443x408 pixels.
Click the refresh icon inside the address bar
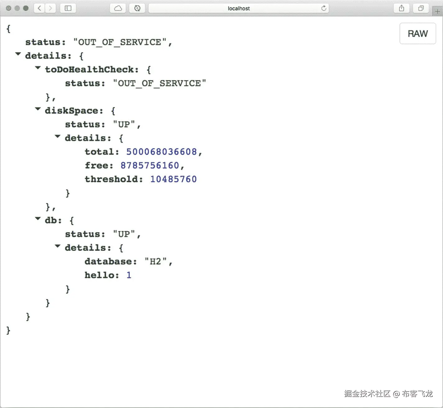324,8
